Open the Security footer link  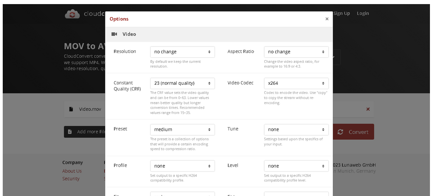[71, 179]
